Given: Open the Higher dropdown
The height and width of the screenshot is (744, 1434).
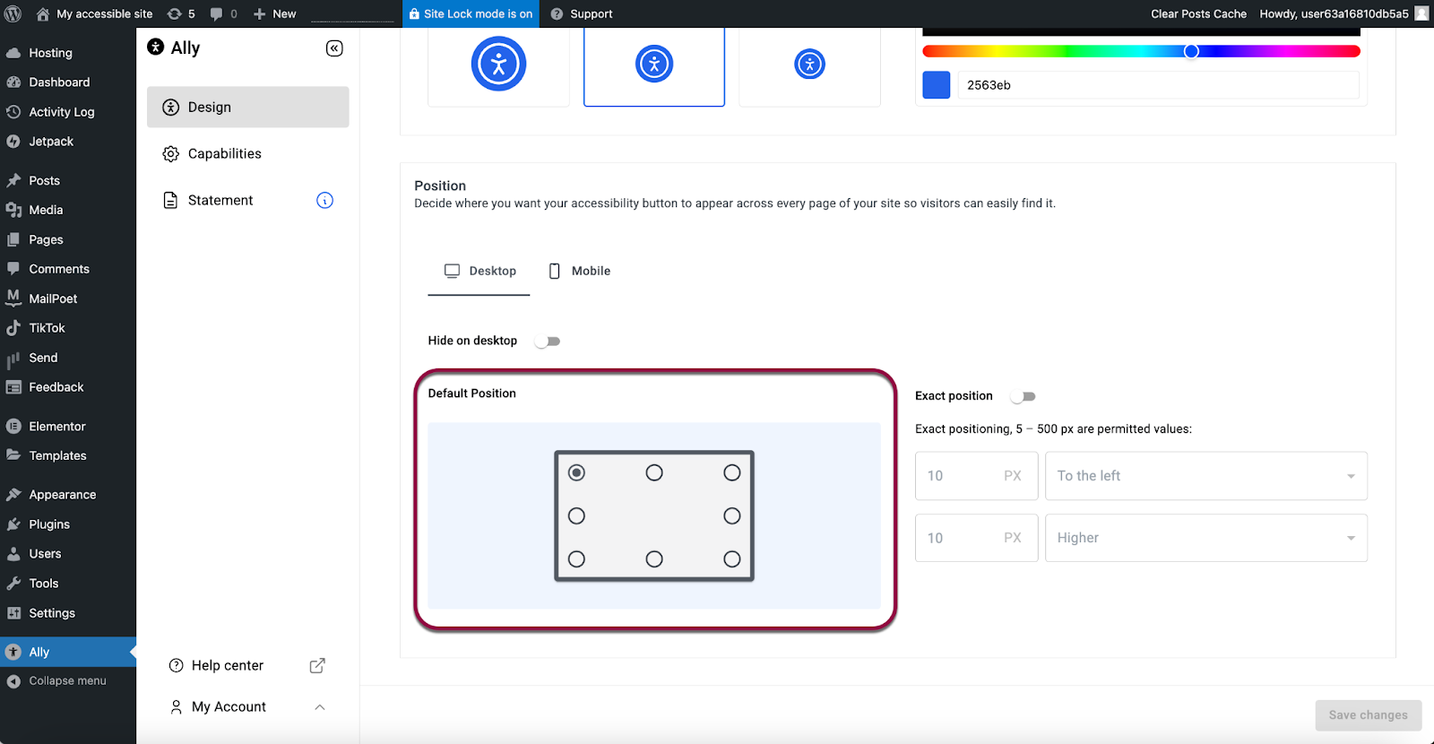Looking at the screenshot, I should click(1206, 538).
